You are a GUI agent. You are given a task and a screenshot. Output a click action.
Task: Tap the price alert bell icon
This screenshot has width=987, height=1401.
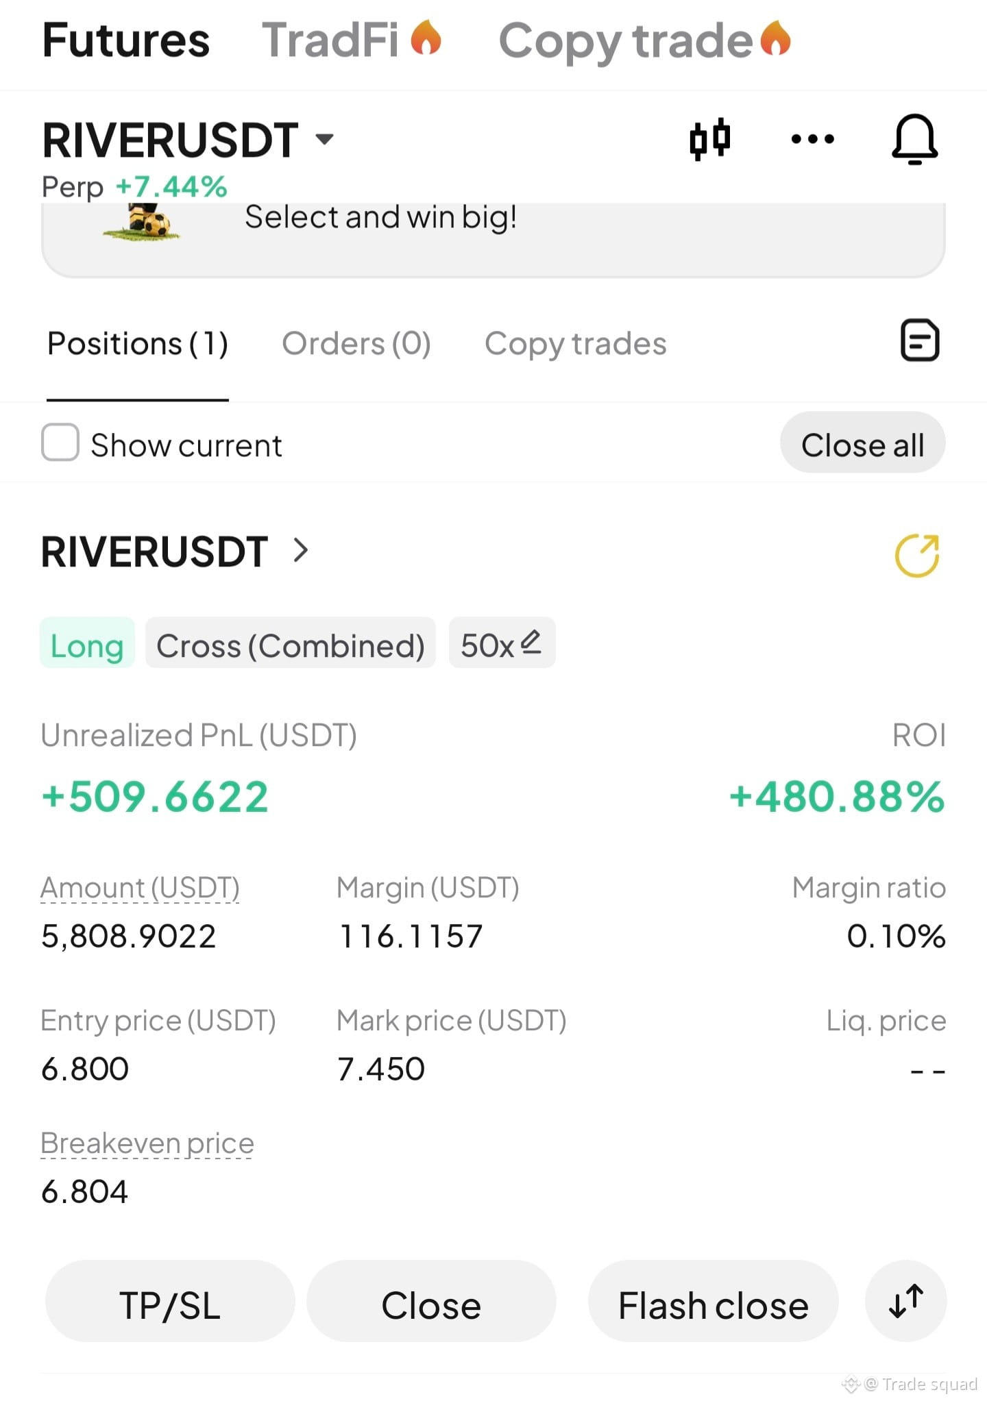(x=914, y=139)
